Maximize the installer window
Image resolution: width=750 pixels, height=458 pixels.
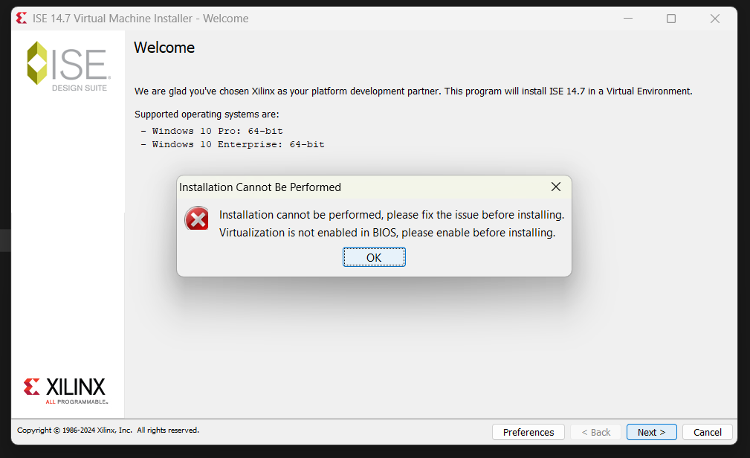[671, 18]
